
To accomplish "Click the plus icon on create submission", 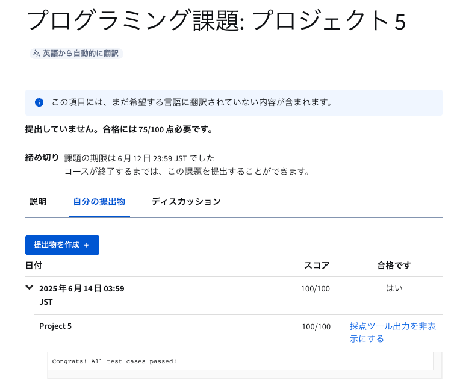I will [86, 245].
